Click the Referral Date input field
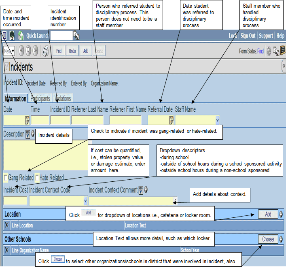The width and height of the screenshot is (288, 270). coord(158,120)
